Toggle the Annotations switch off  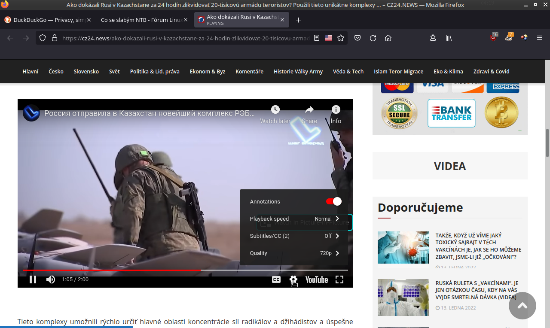(334, 201)
